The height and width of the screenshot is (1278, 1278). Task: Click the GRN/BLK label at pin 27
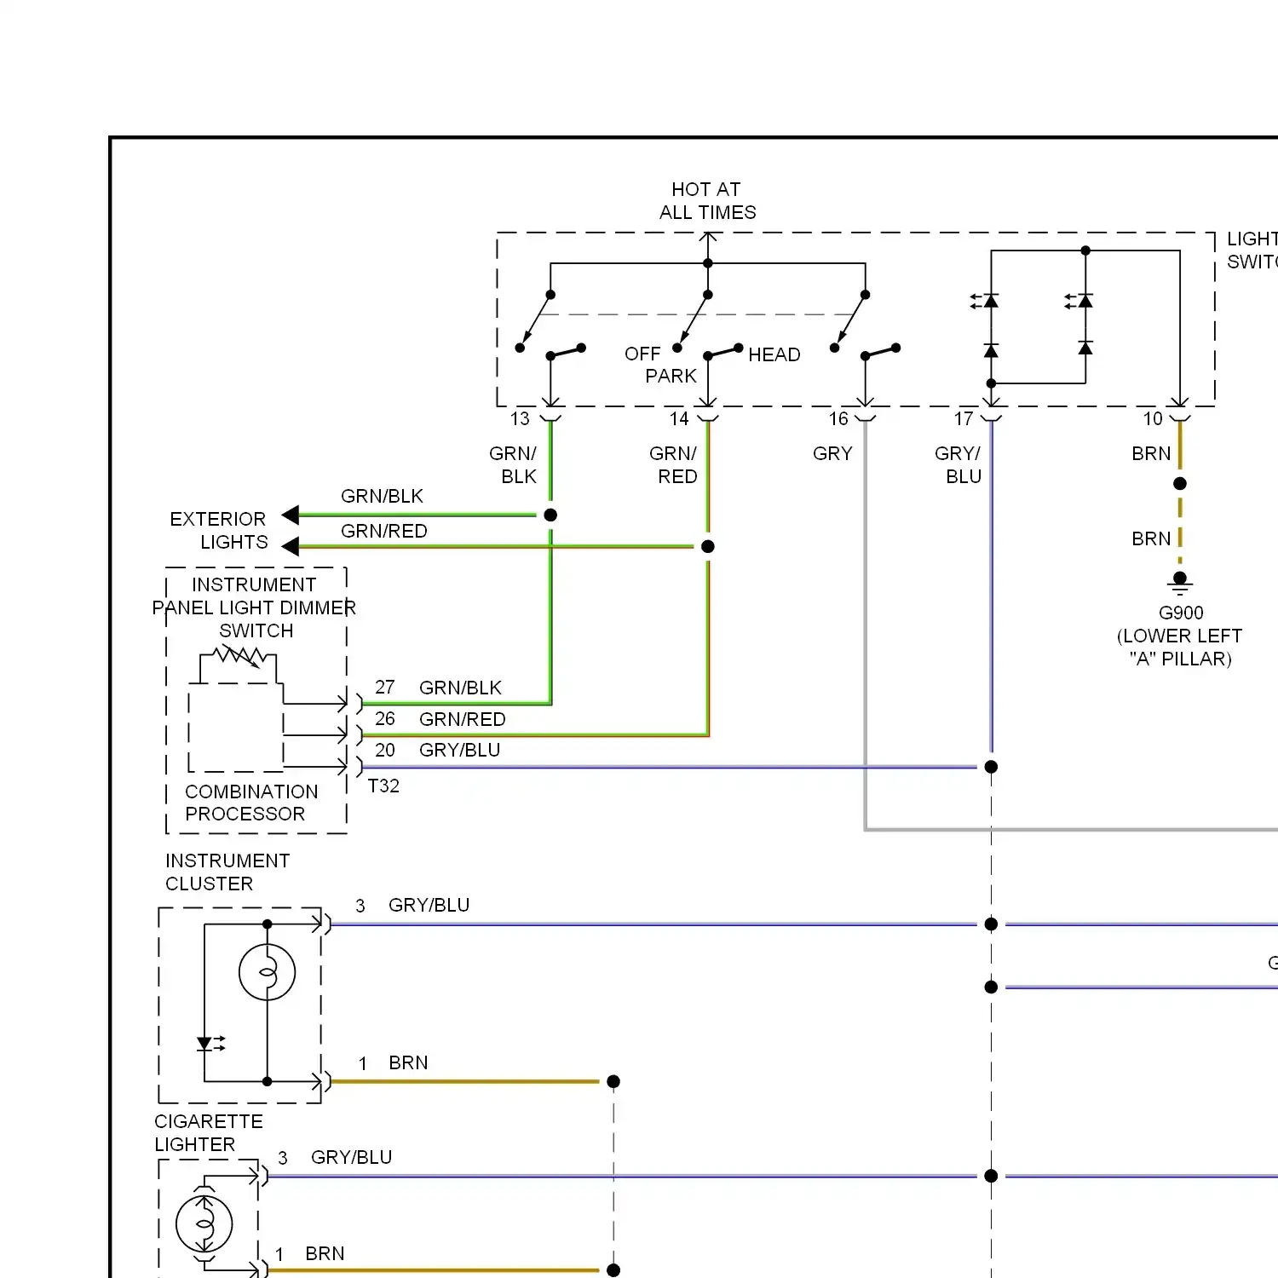click(x=460, y=688)
